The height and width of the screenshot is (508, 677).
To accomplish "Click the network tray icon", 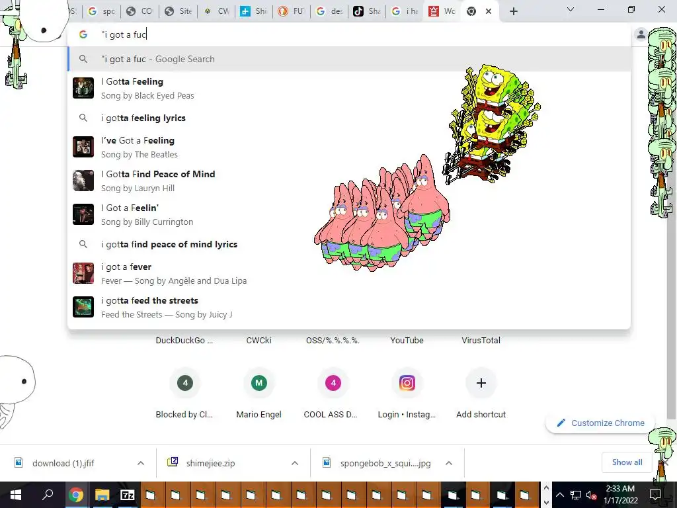I will 576,495.
